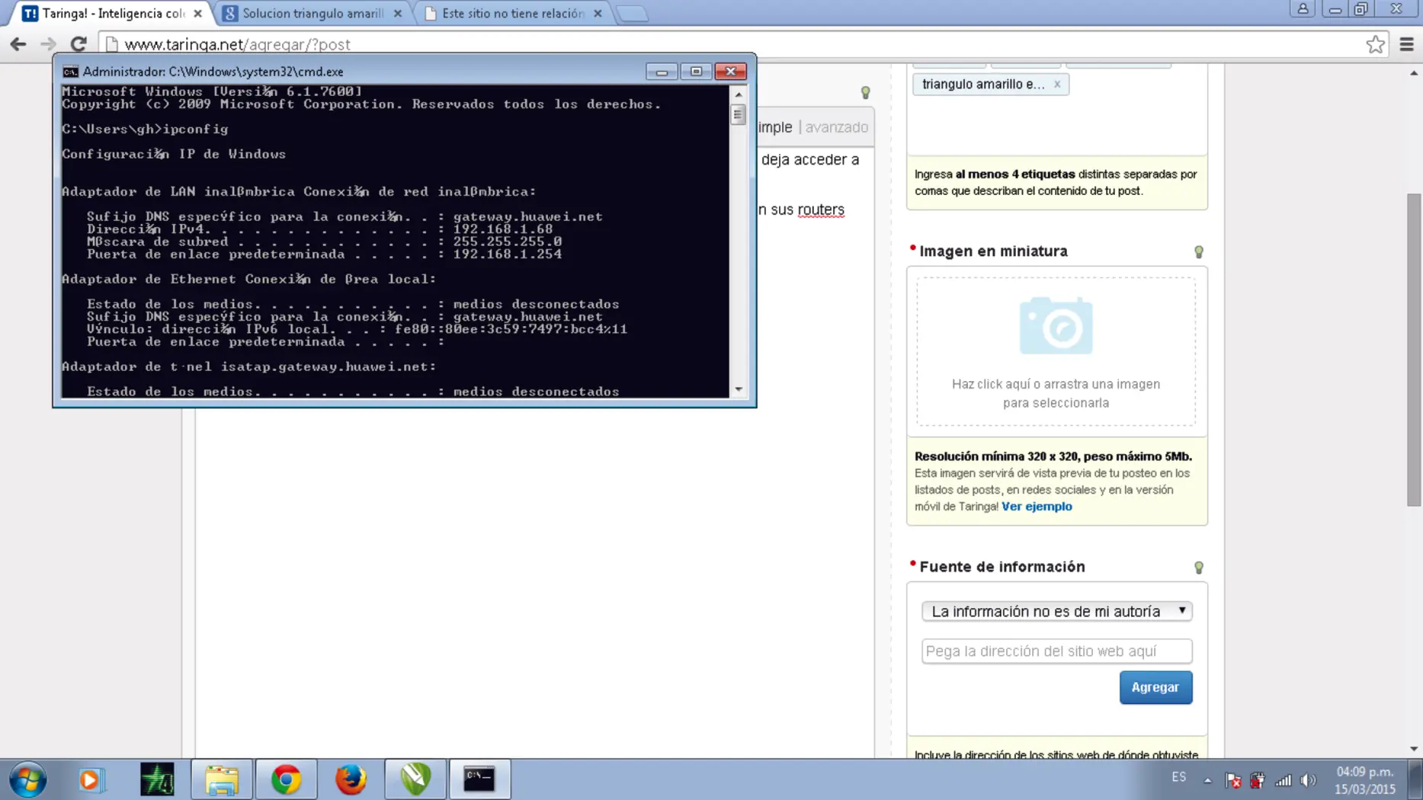
Task: Switch to the 'Solucion triangulo amarillo' tab
Action: point(312,14)
